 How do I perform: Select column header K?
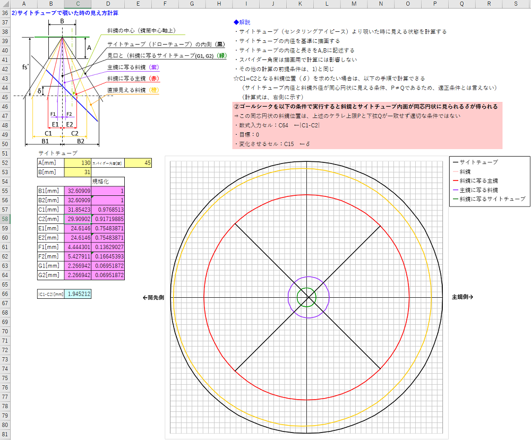tap(299, 4)
